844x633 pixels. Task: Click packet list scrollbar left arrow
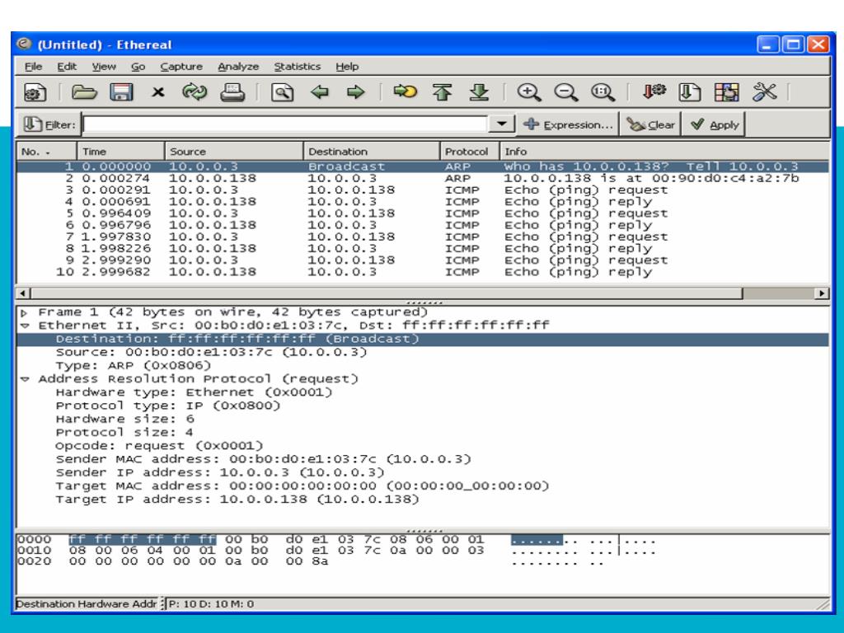pyautogui.click(x=23, y=293)
